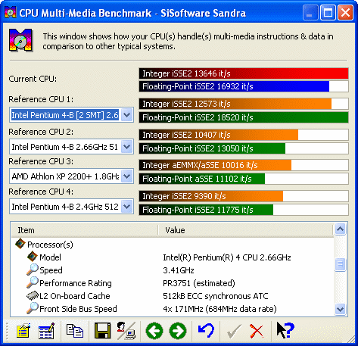Click the list scrollbar down arrow
This screenshot has height=346, width=358.
pyautogui.click(x=340, y=309)
